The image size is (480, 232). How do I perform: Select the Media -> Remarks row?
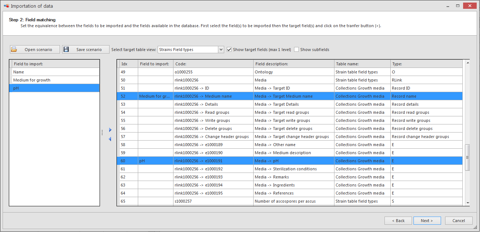(290, 177)
